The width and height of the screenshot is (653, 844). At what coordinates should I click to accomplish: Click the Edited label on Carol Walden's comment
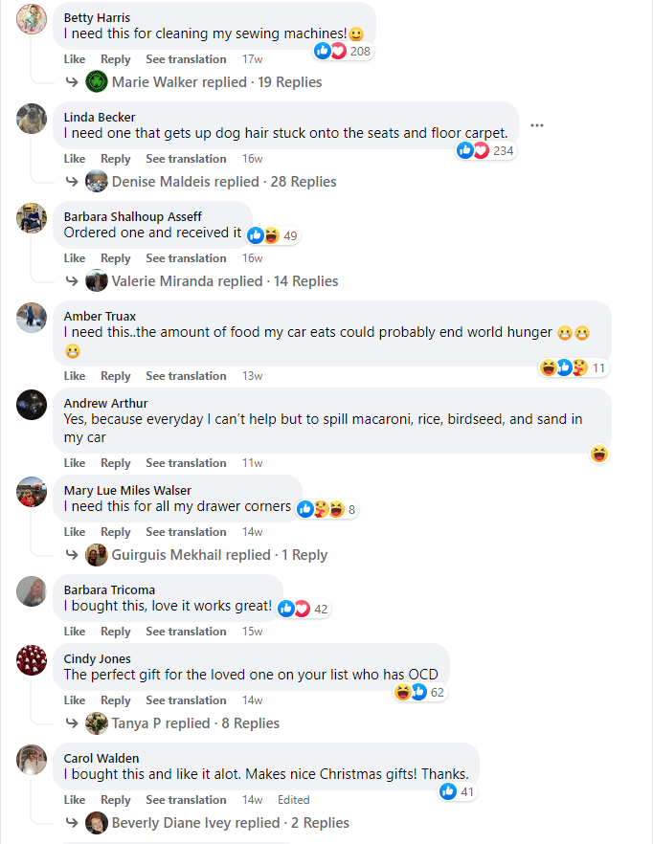[294, 800]
